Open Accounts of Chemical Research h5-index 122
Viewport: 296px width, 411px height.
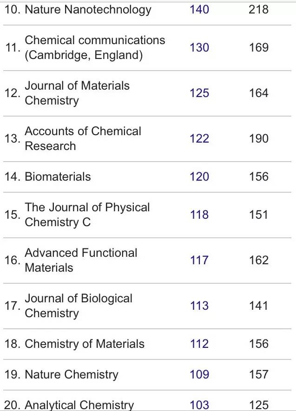tap(199, 138)
